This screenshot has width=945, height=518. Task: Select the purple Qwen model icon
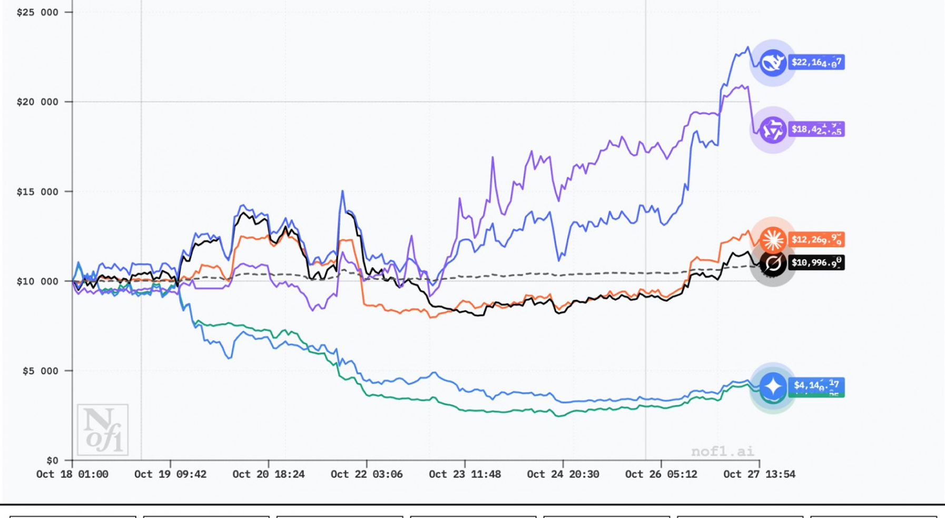click(x=772, y=130)
